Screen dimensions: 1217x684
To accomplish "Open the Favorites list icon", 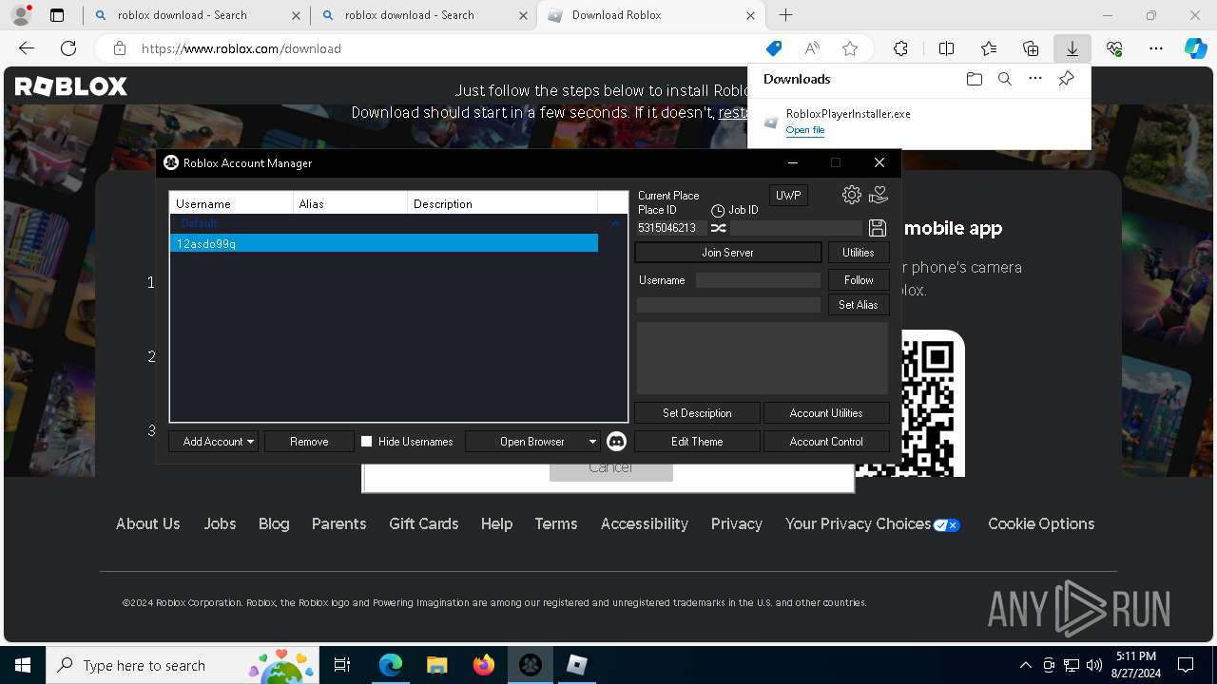I will 989,48.
